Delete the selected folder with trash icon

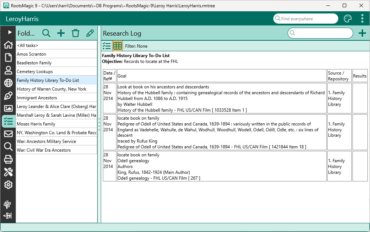coord(76,33)
